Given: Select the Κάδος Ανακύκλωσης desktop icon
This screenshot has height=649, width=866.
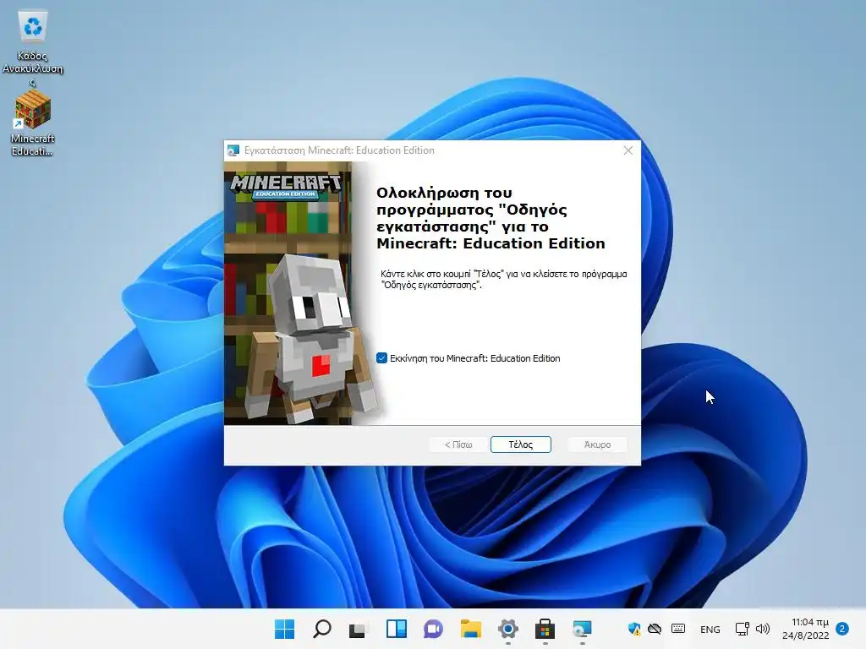Looking at the screenshot, I should point(33,48).
